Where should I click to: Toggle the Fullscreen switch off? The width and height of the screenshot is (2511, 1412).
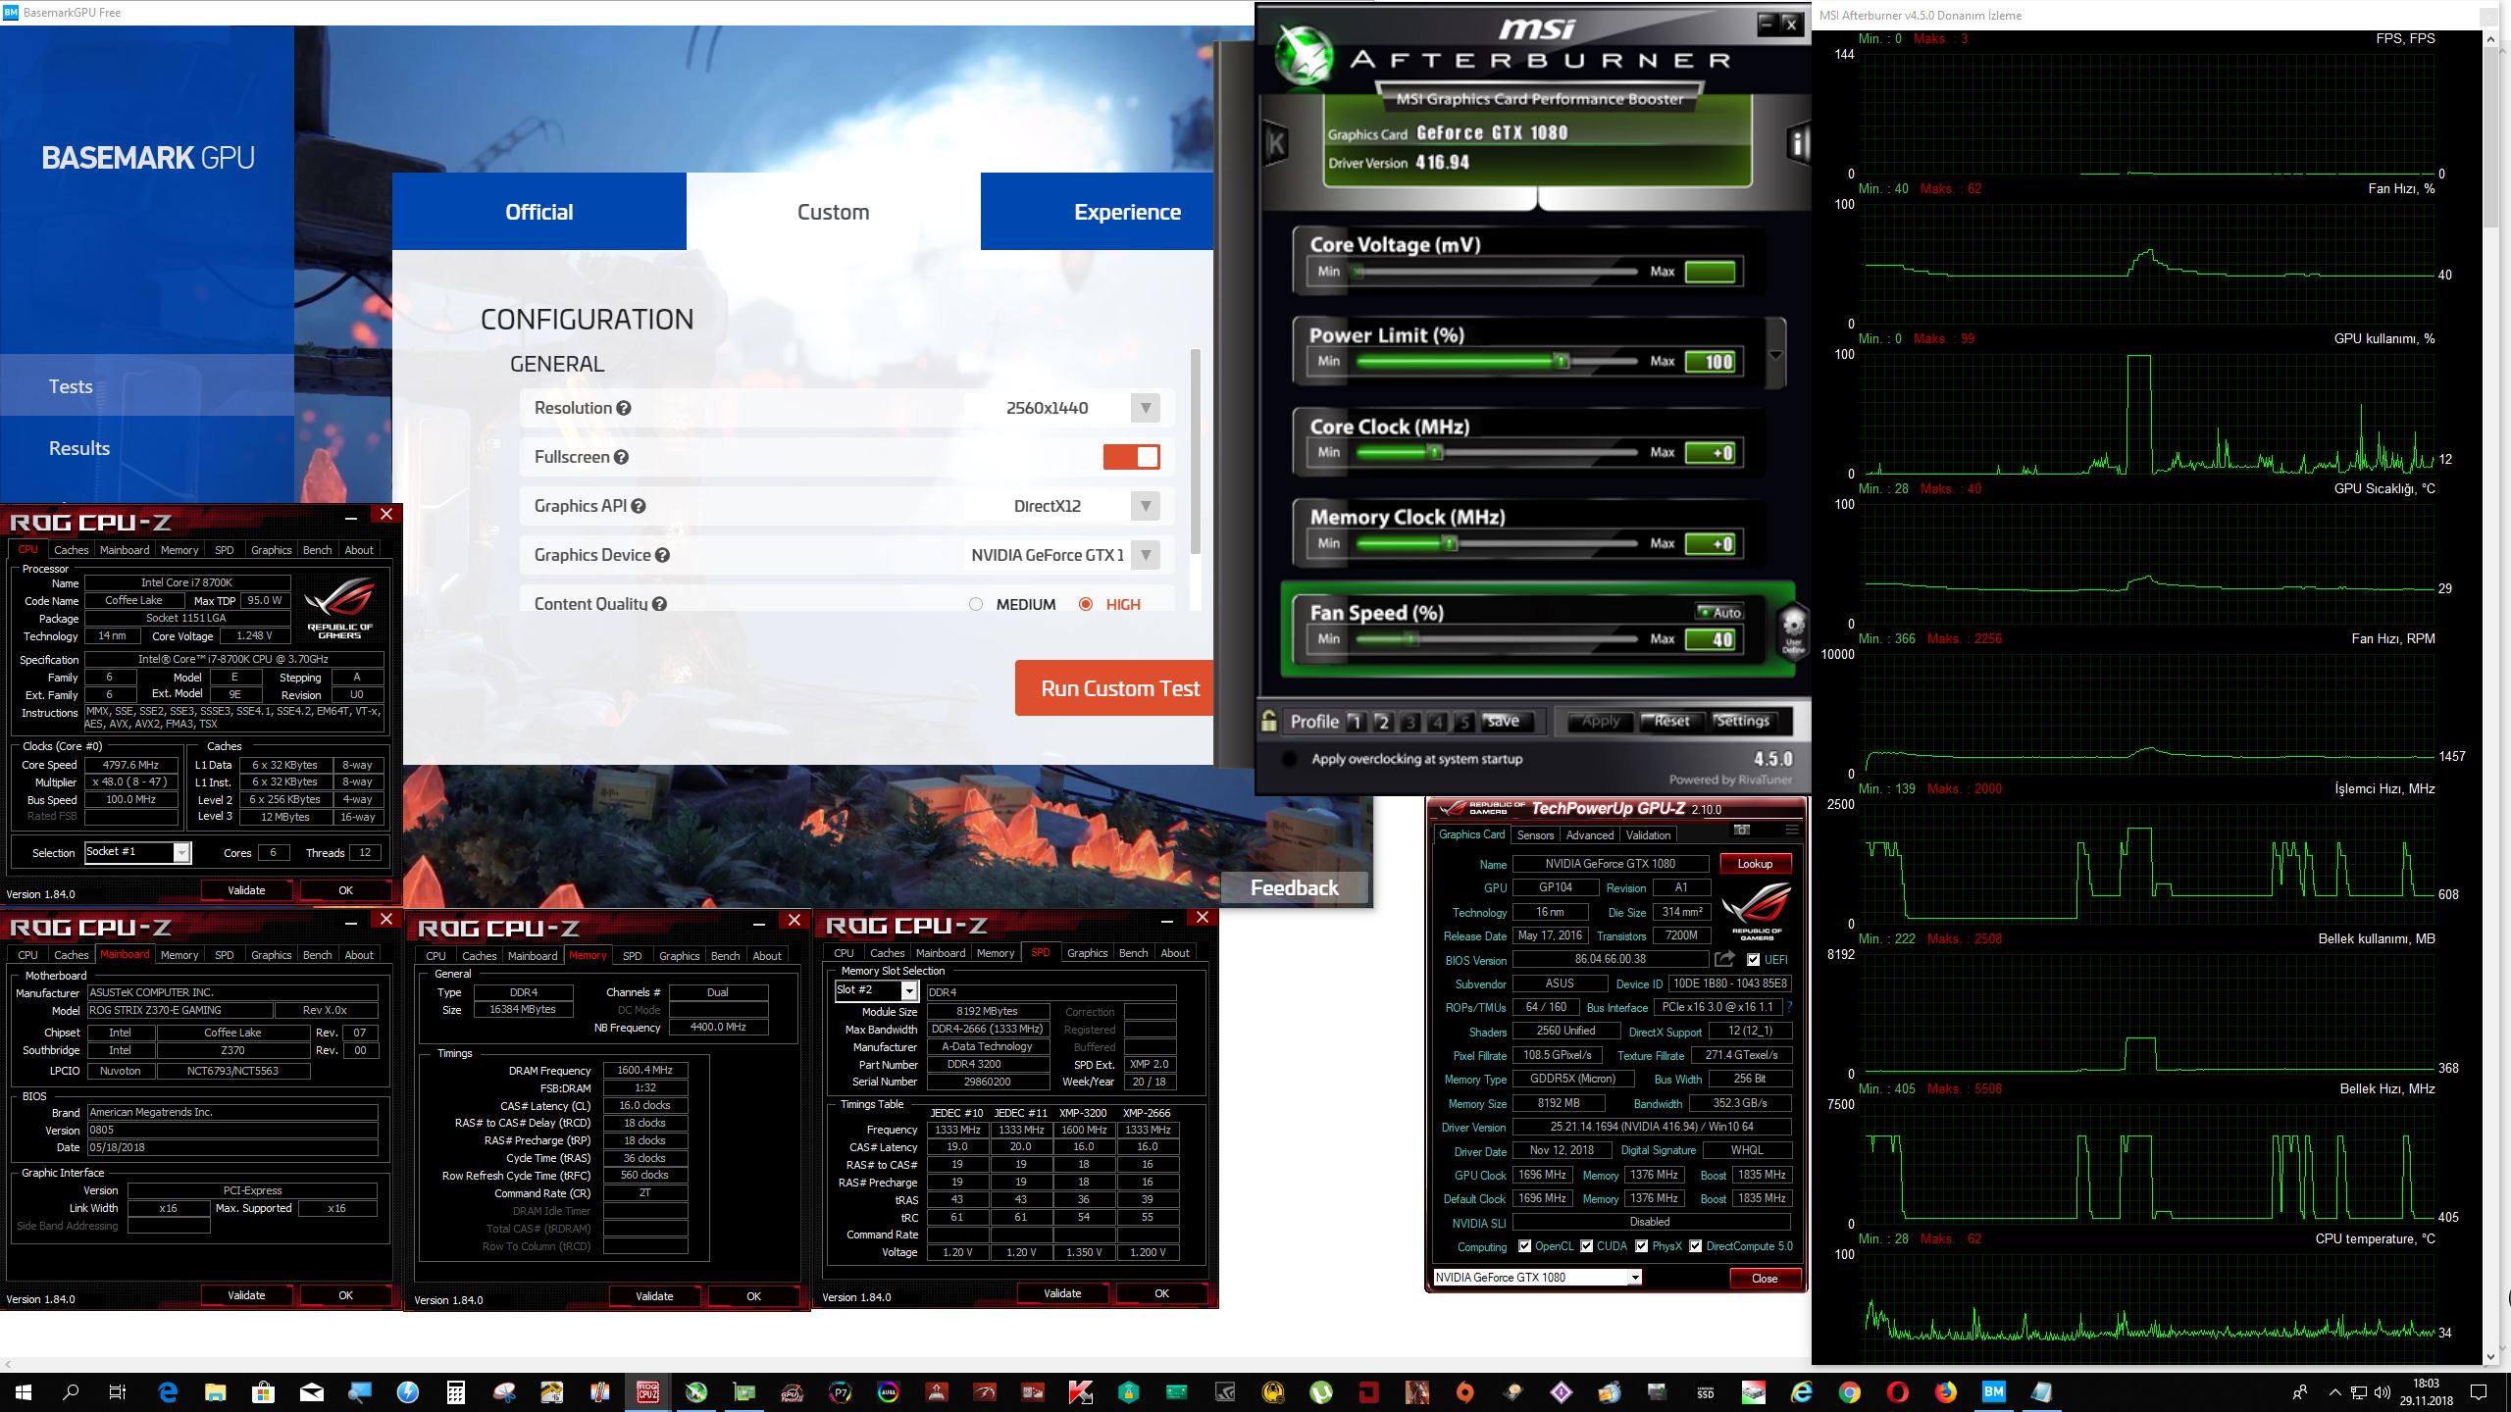tap(1132, 457)
